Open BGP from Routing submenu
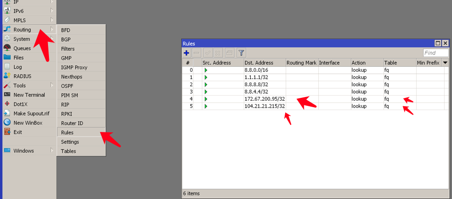The height and width of the screenshot is (199, 452). point(81,40)
